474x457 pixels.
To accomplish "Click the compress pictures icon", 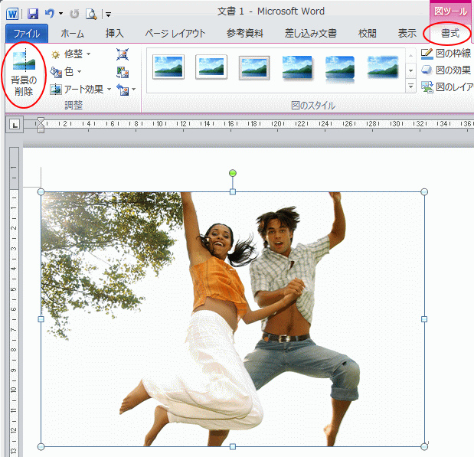I will [x=123, y=54].
